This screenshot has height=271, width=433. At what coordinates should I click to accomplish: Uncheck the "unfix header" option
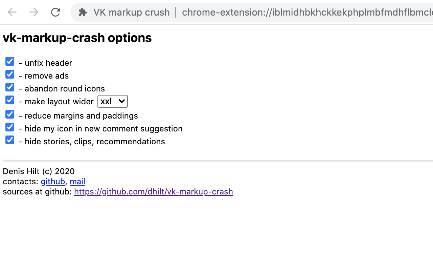click(x=9, y=61)
